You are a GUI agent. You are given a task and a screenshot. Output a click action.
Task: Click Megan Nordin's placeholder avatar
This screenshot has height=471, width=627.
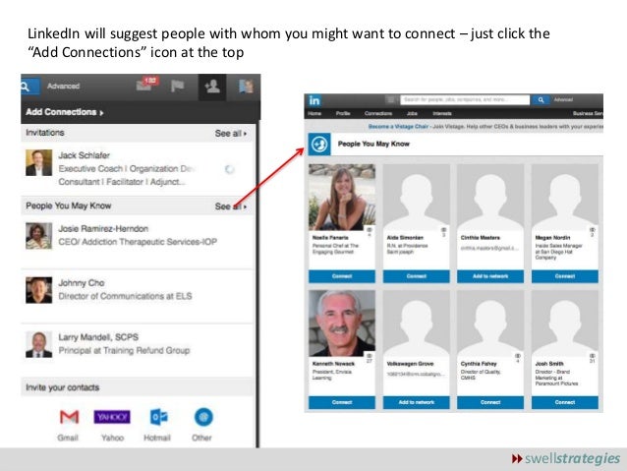click(x=565, y=197)
